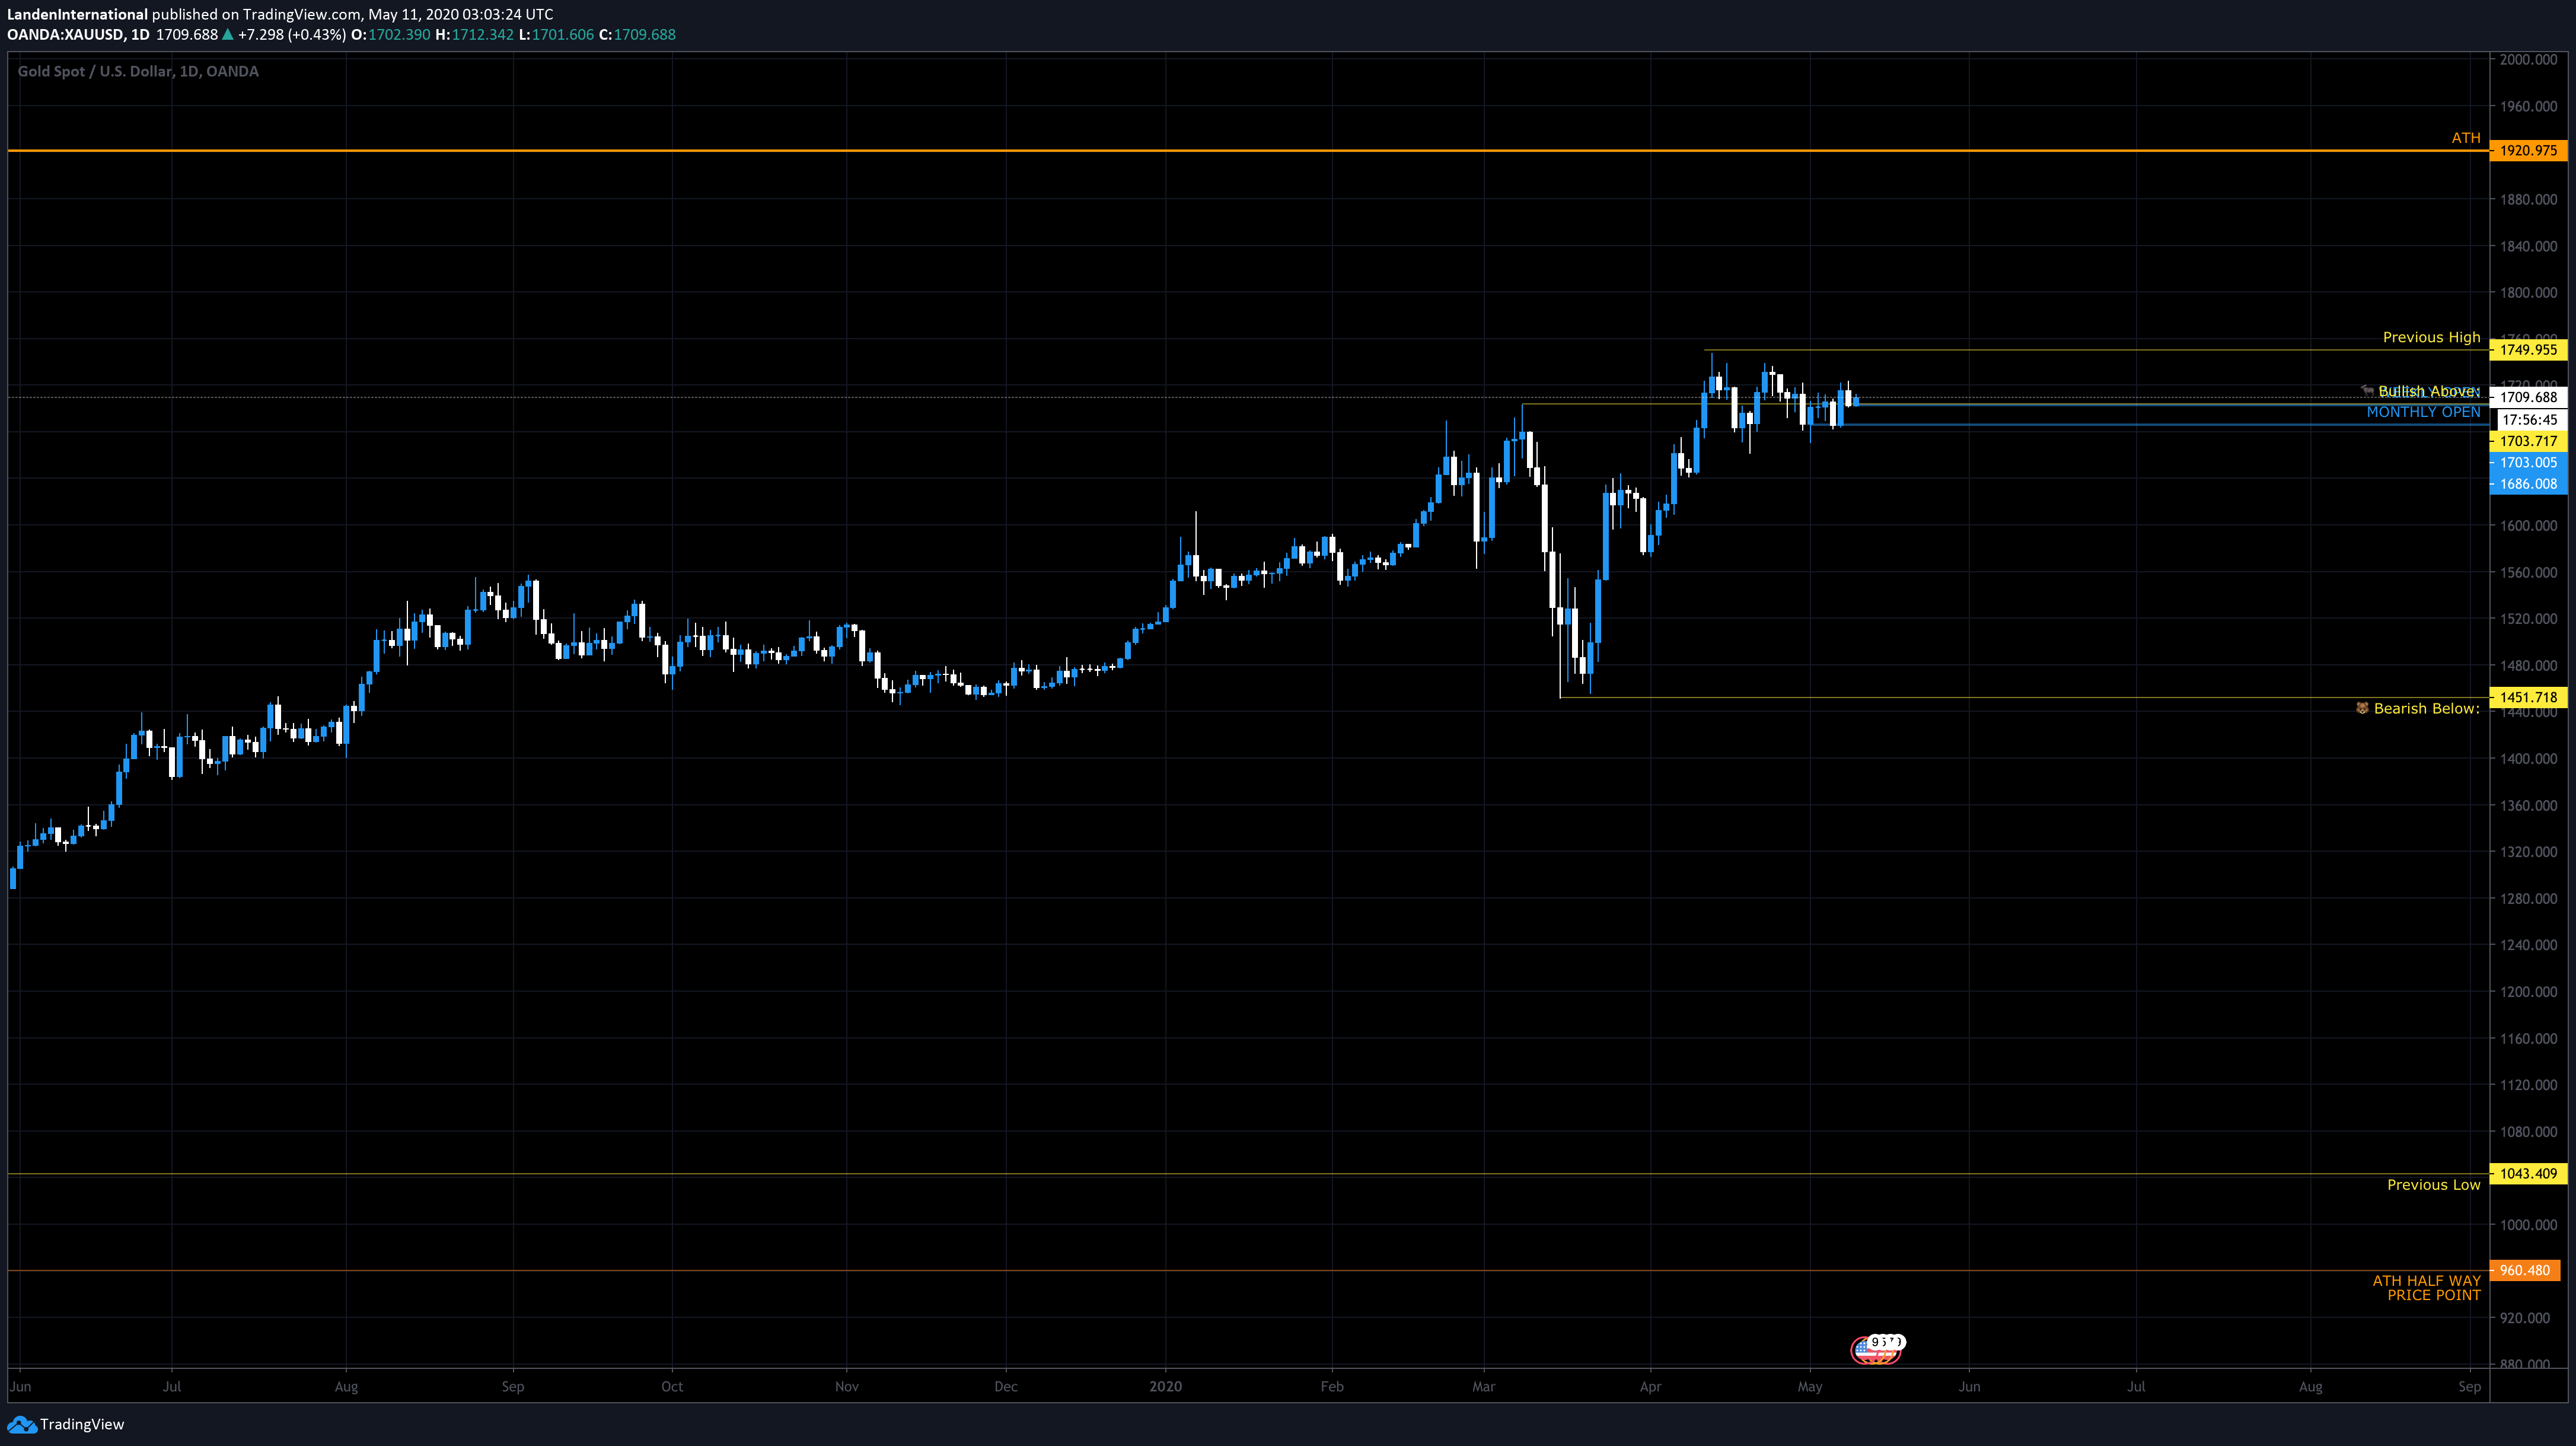Image resolution: width=2576 pixels, height=1446 pixels.
Task: Select the MONTHLY OPEN label
Action: point(2423,412)
